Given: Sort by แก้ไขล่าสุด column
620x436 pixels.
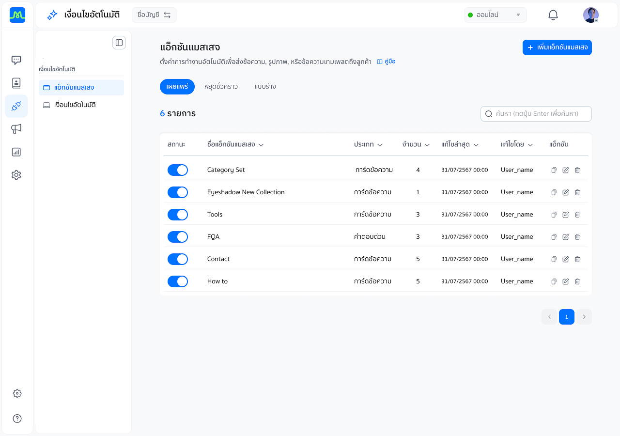Looking at the screenshot, I should [460, 144].
